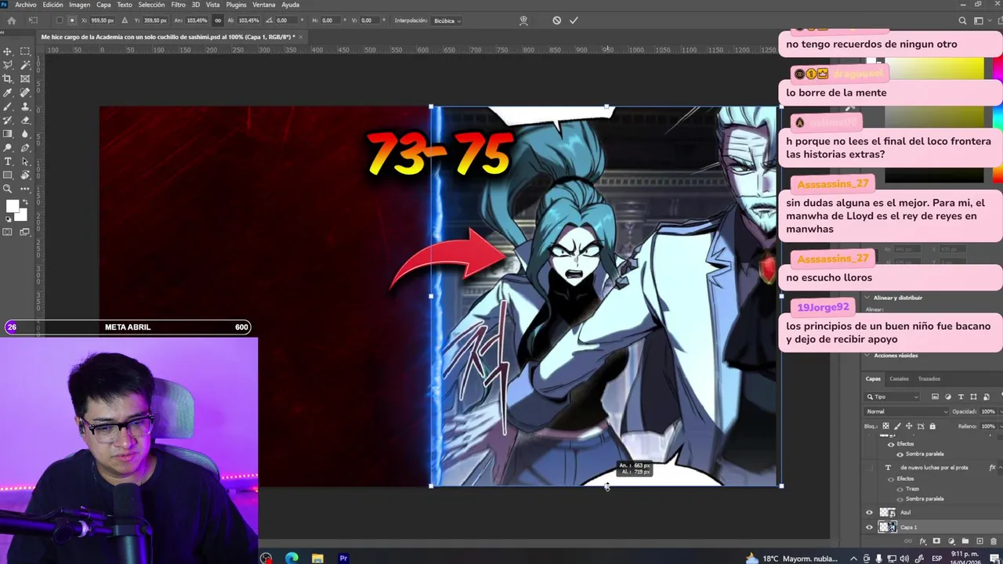Show the 'de nuevo luchas por el prota' layer
1003x564 pixels.
tap(868, 468)
